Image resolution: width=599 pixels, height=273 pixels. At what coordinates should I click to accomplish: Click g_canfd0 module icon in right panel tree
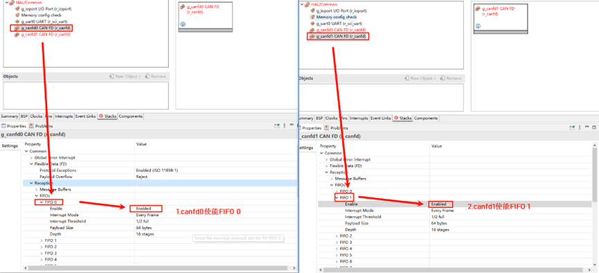[x=312, y=30]
